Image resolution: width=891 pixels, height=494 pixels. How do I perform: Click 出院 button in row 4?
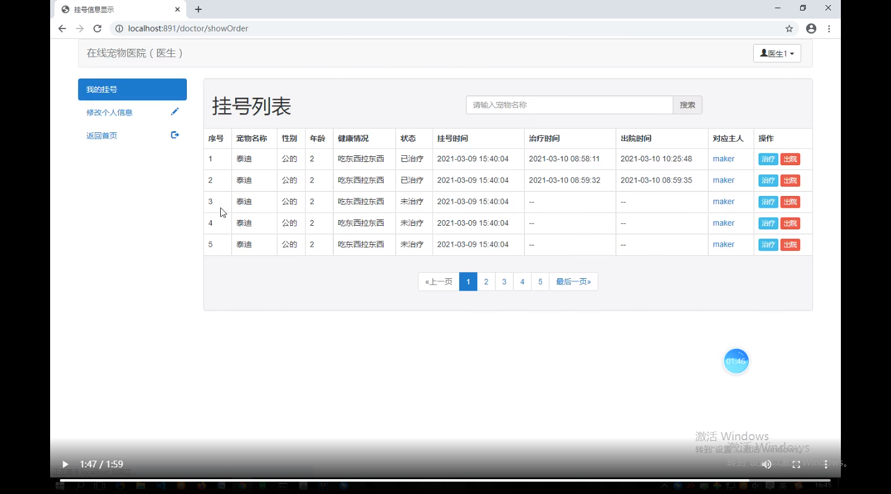tap(790, 223)
